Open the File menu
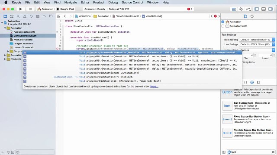The height and width of the screenshot is (155, 277). point(28,2)
